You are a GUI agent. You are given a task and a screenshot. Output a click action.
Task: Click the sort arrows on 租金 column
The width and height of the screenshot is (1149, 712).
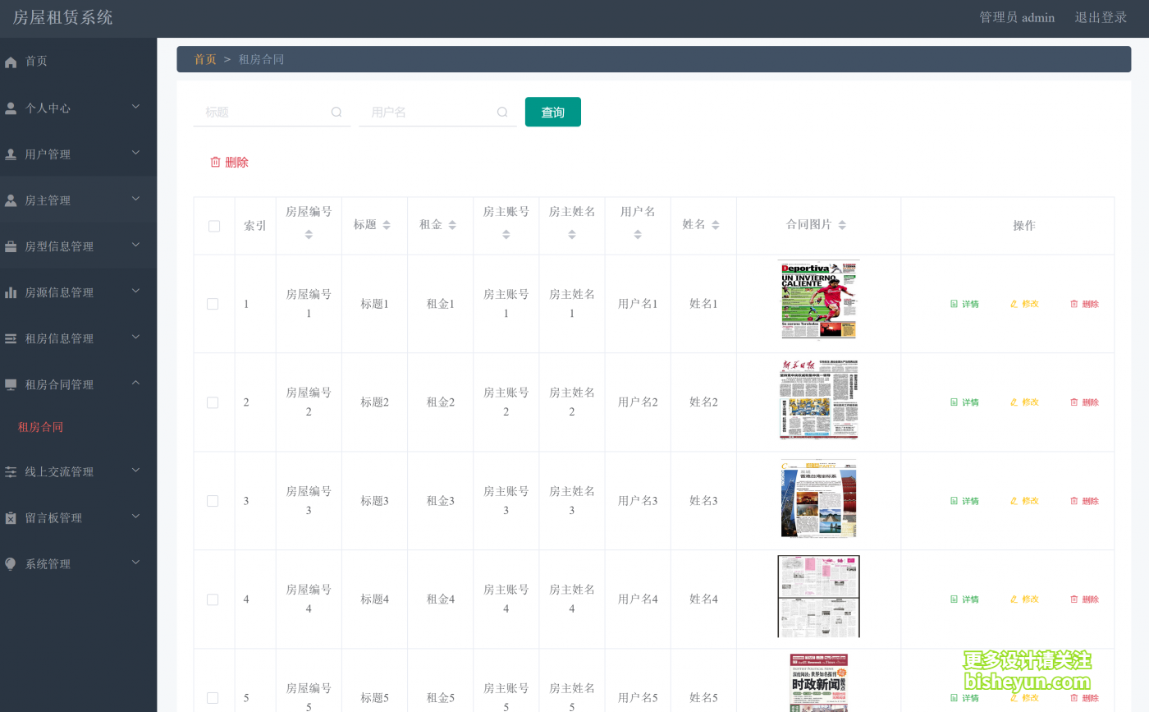452,225
